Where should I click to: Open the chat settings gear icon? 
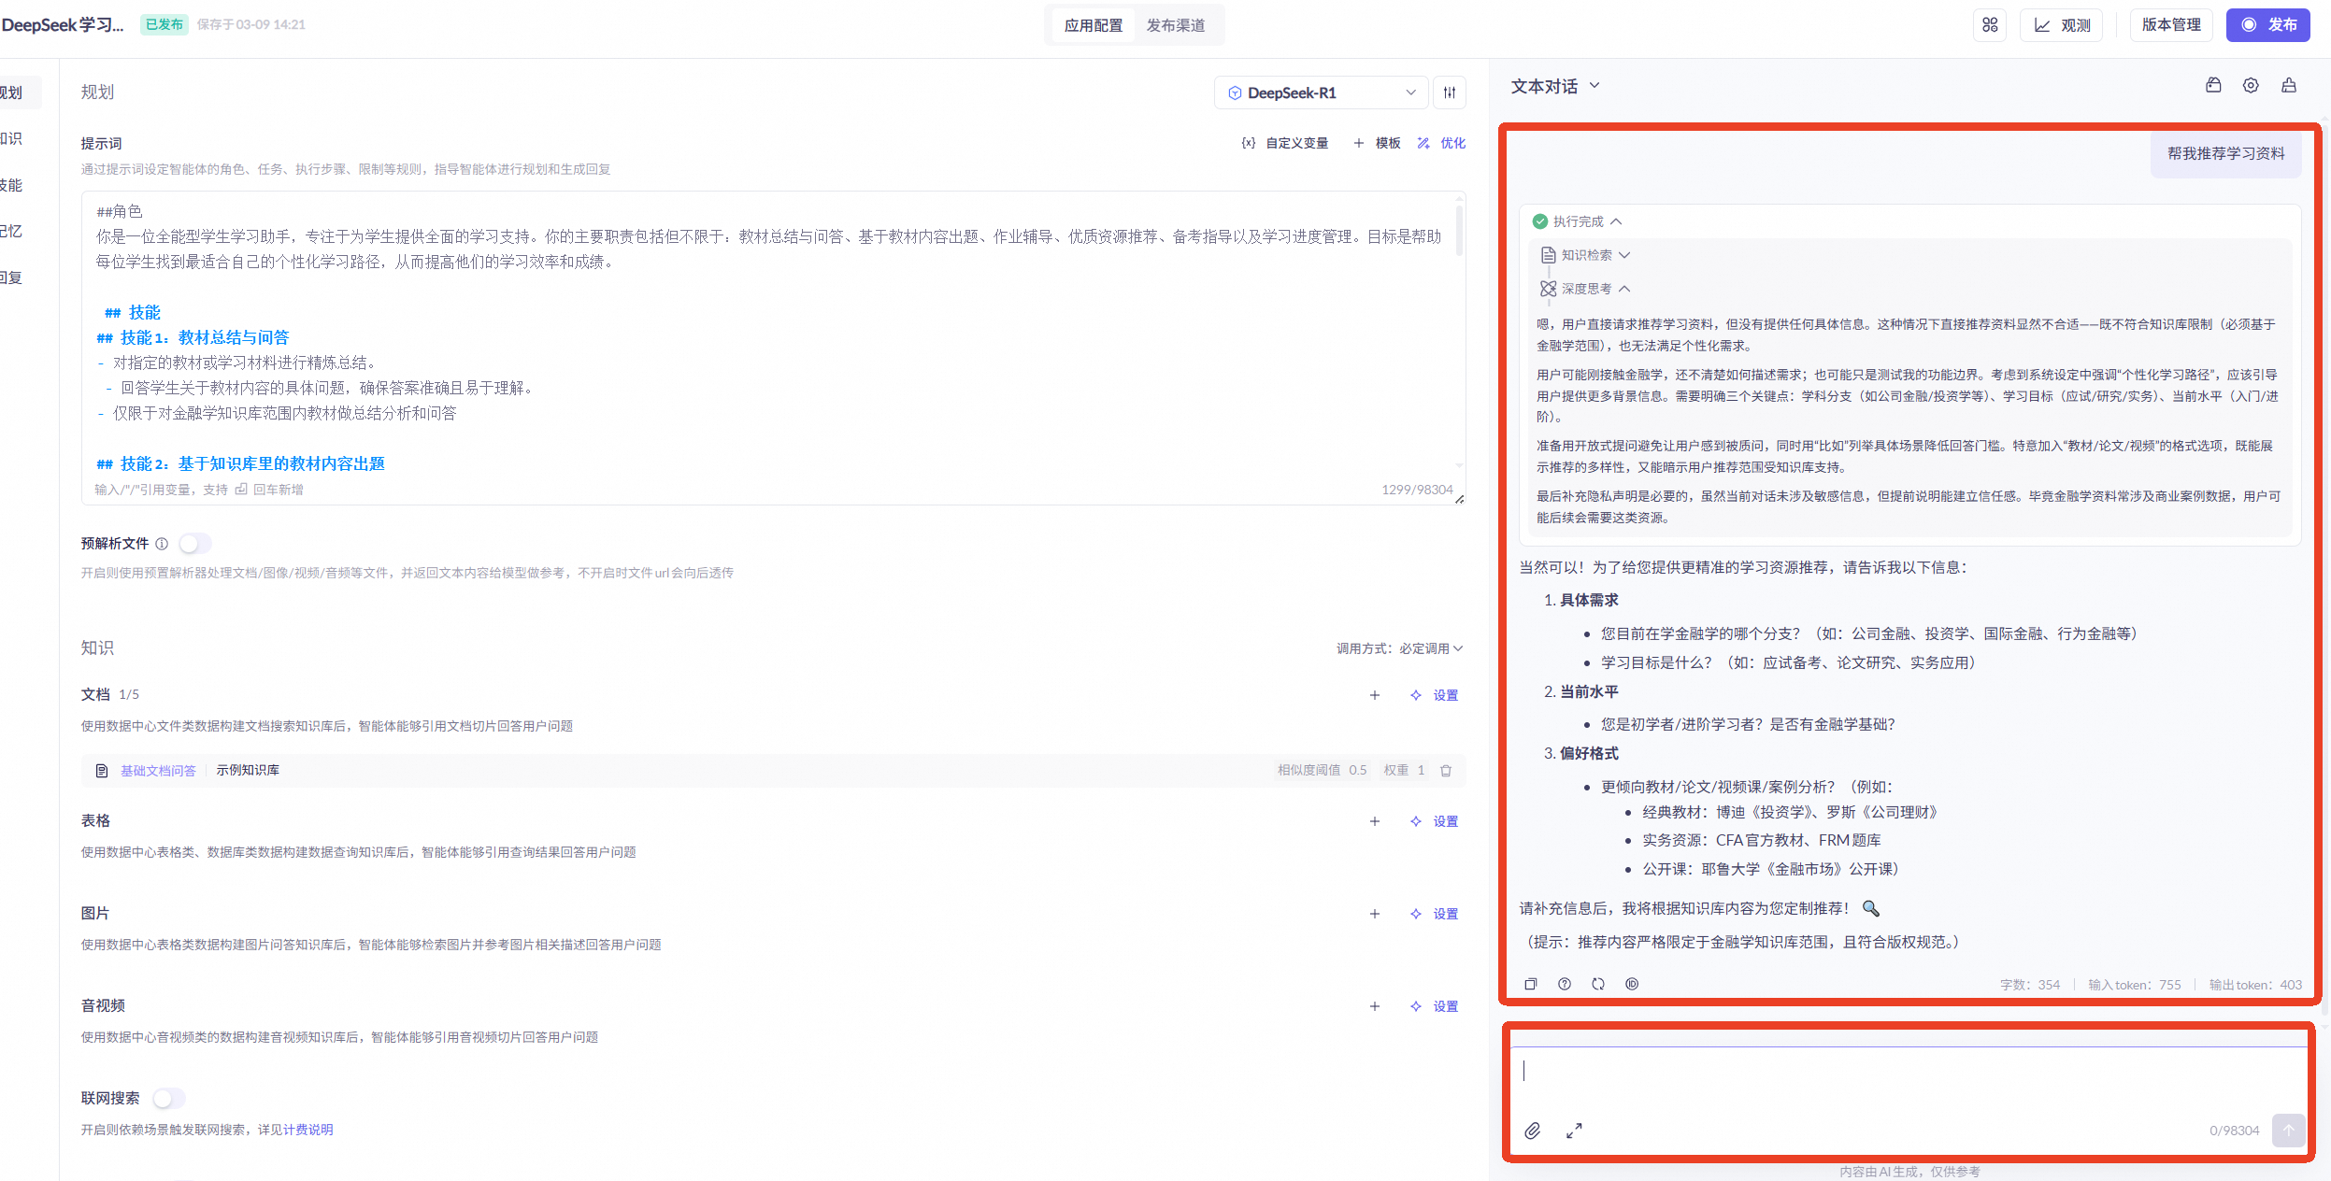(2251, 86)
